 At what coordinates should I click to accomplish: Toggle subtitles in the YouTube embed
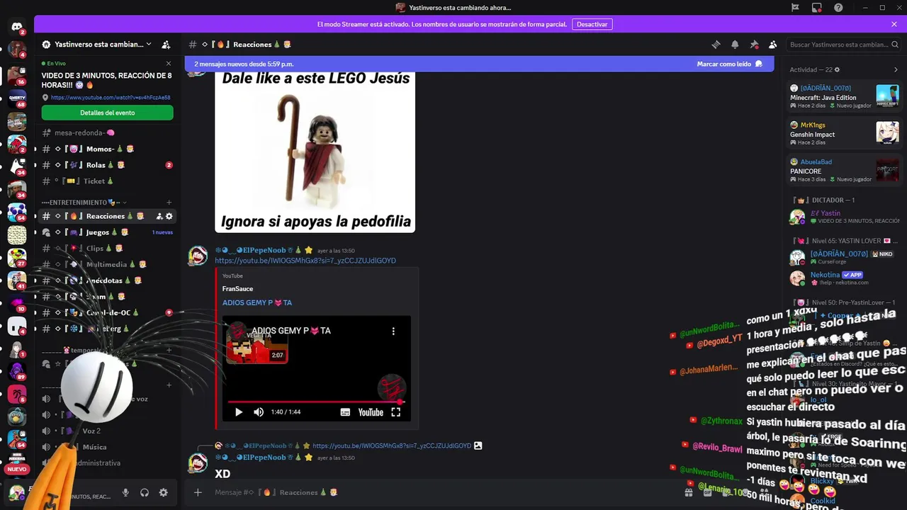(x=345, y=412)
